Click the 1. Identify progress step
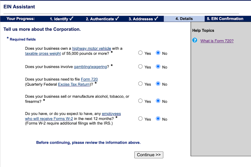Viewport: 251px width, 167px height. tap(61, 19)
